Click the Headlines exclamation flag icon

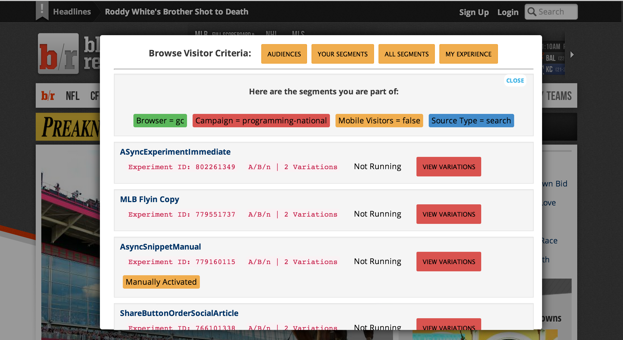(42, 10)
